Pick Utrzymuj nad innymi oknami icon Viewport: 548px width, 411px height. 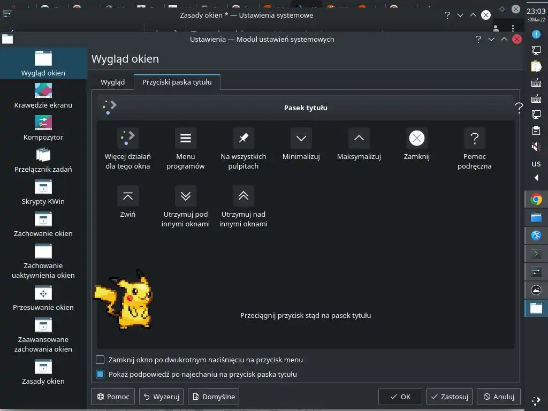point(243,196)
